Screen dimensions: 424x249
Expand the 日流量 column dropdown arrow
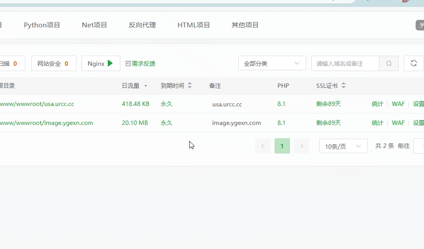click(145, 86)
